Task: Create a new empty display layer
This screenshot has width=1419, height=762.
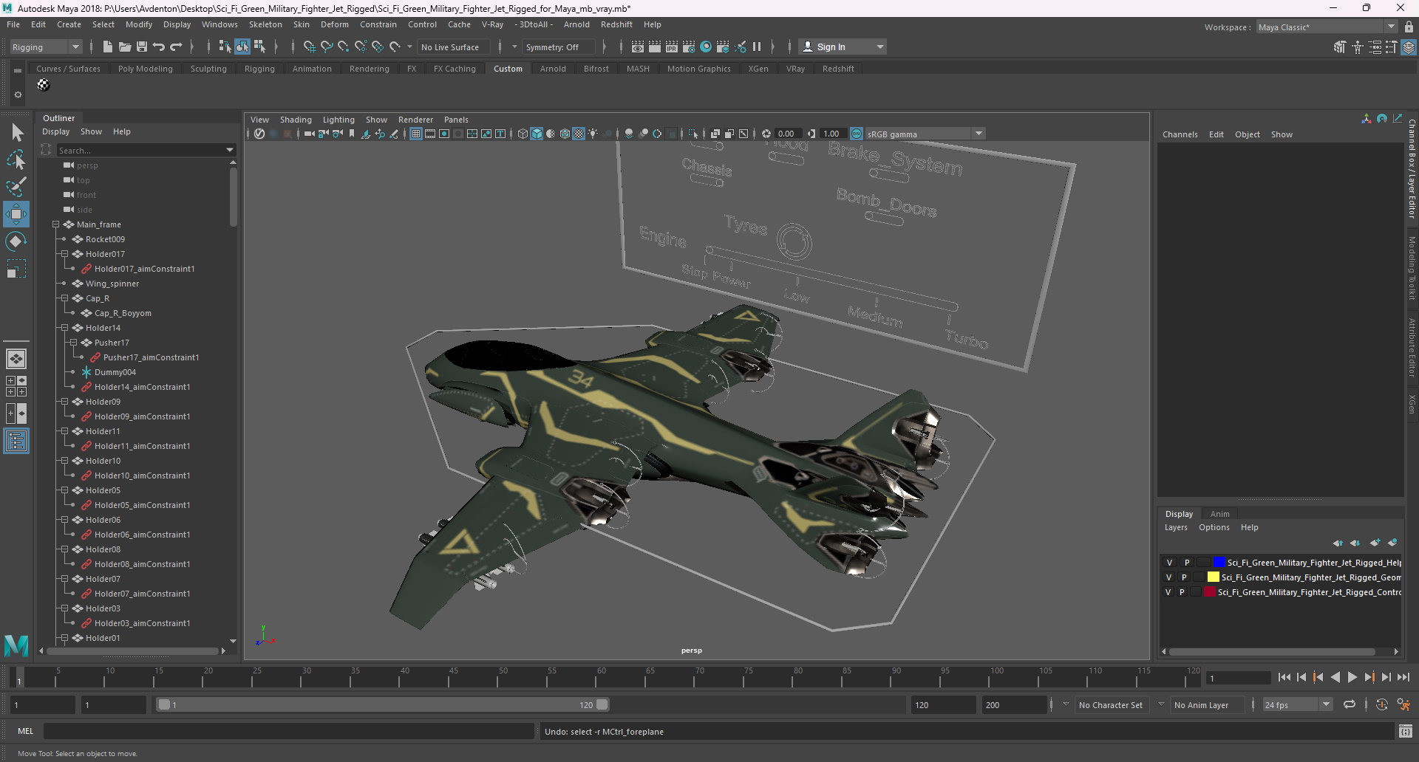Action: point(1375,543)
